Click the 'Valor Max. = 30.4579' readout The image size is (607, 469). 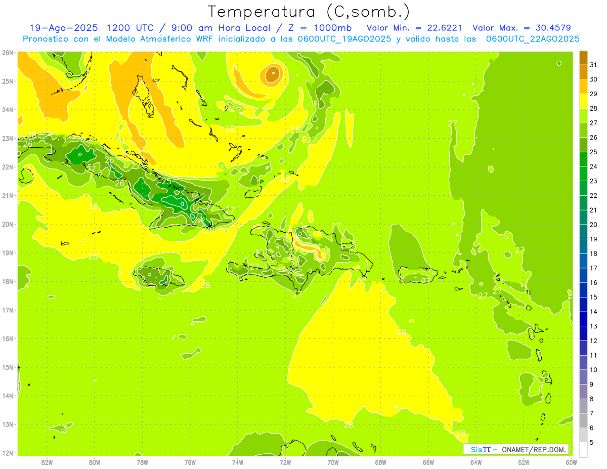pos(522,28)
